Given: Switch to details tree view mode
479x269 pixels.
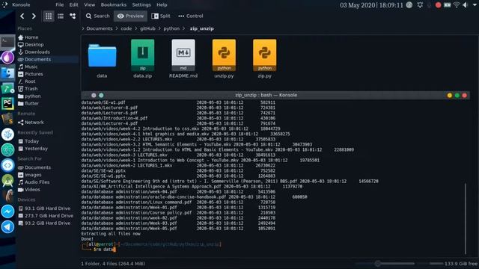Looking at the screenshot, I should tap(73, 16).
